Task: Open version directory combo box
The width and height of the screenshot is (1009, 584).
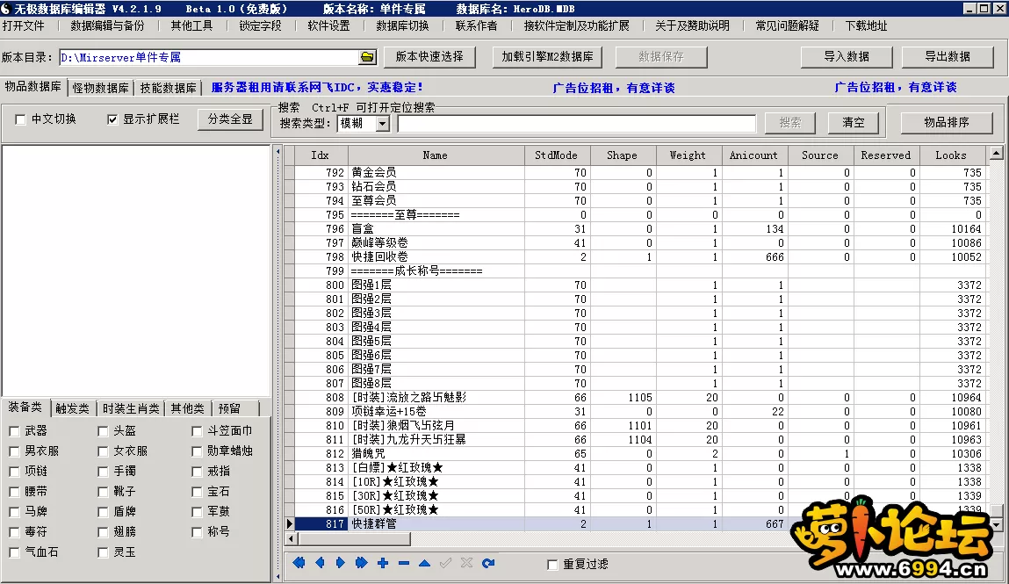Action: coord(218,57)
